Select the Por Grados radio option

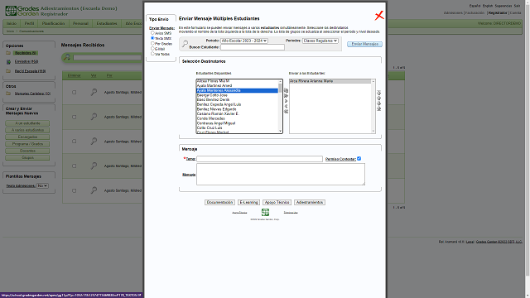[152, 43]
